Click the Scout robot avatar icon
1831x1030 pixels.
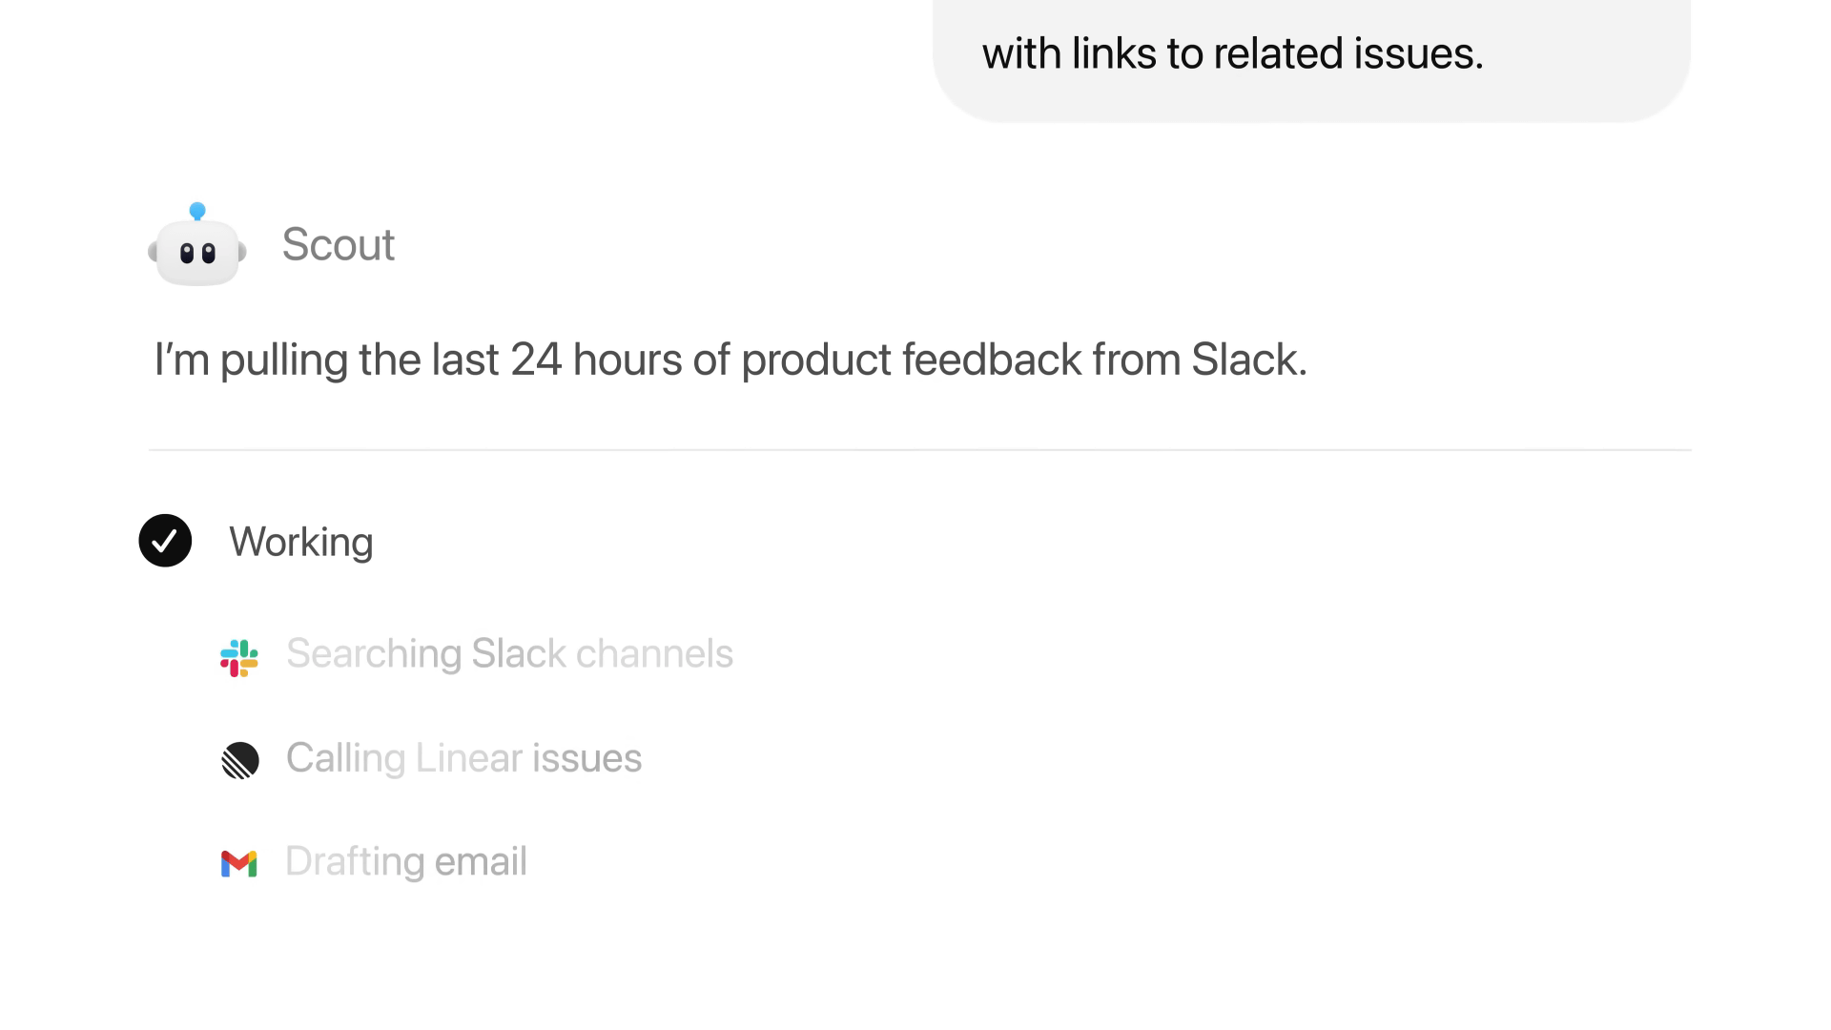[197, 251]
